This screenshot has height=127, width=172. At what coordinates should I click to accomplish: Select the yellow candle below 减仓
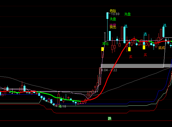(x=102, y=49)
